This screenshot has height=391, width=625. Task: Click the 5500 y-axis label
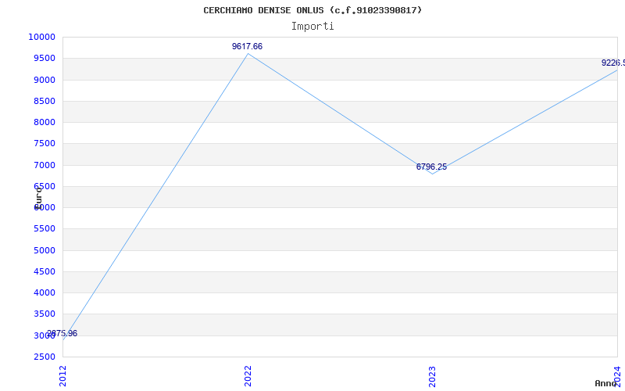[44, 228]
